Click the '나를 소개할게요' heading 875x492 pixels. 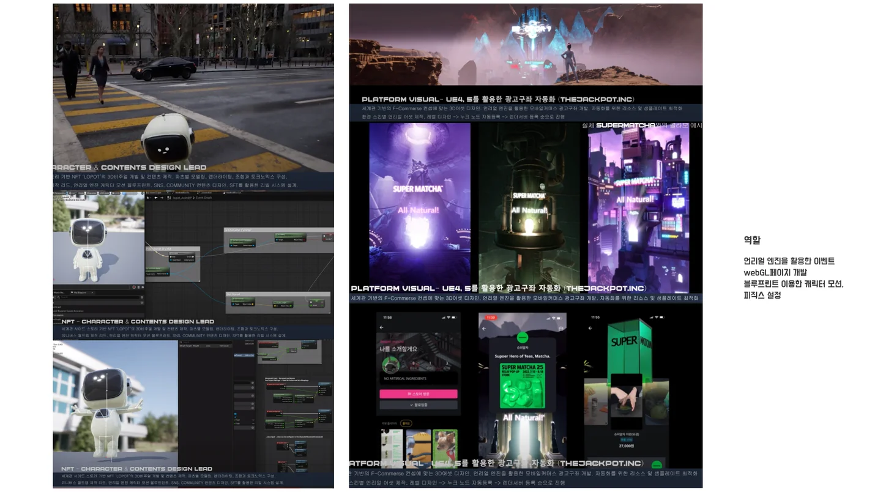pos(398,349)
